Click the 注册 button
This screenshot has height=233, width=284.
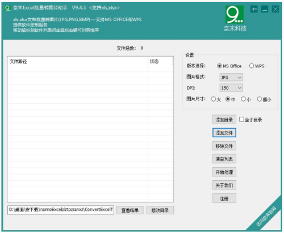pos(224,198)
